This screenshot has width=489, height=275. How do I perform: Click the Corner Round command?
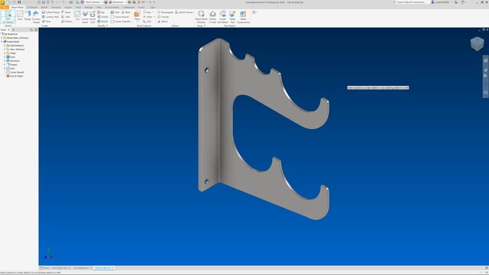pyautogui.click(x=120, y=17)
